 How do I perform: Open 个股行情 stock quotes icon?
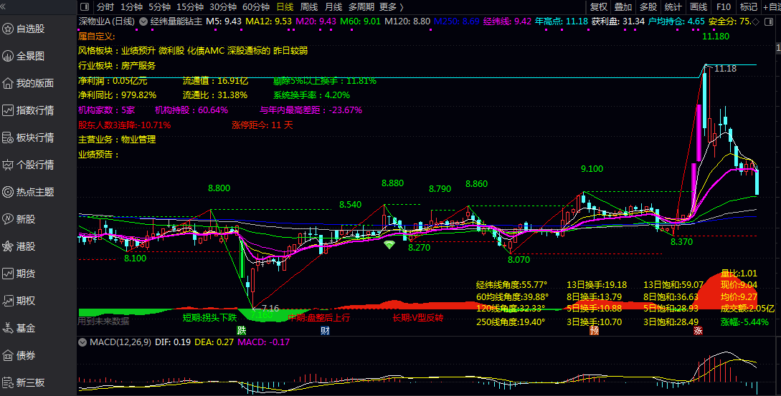(8, 165)
